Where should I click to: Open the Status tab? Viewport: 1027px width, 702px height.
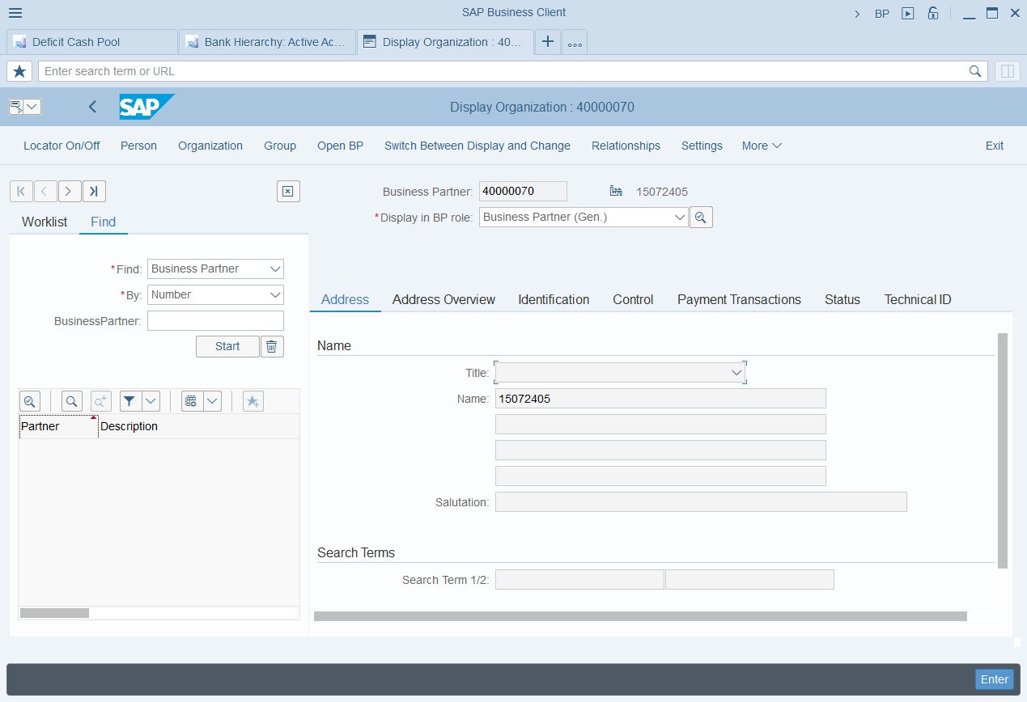click(842, 299)
